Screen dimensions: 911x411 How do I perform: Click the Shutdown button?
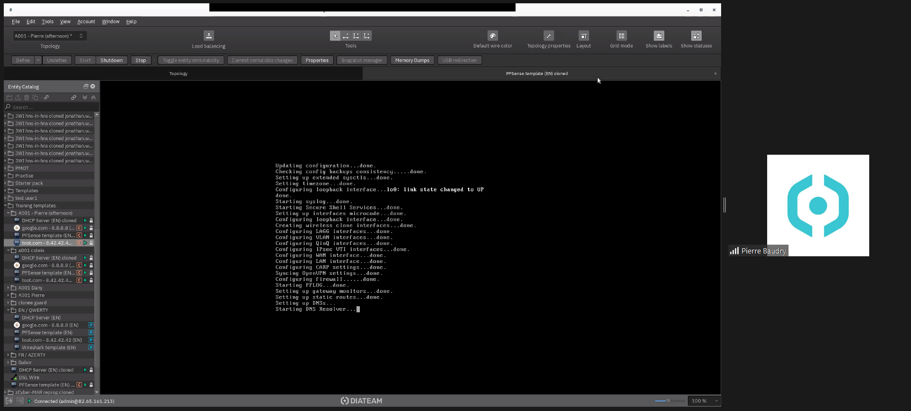[112, 60]
